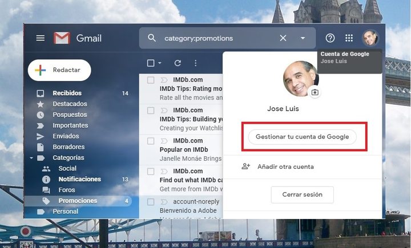
Task: Open Pospuestos label
Action: click(x=70, y=115)
